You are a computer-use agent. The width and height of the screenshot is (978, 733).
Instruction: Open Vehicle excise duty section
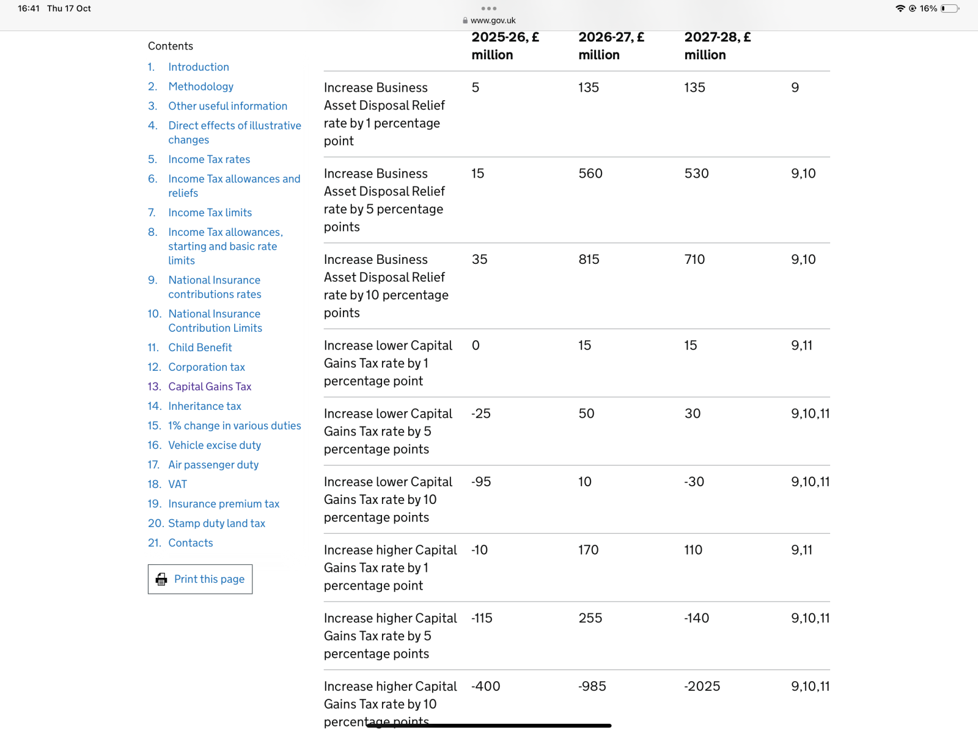point(215,445)
